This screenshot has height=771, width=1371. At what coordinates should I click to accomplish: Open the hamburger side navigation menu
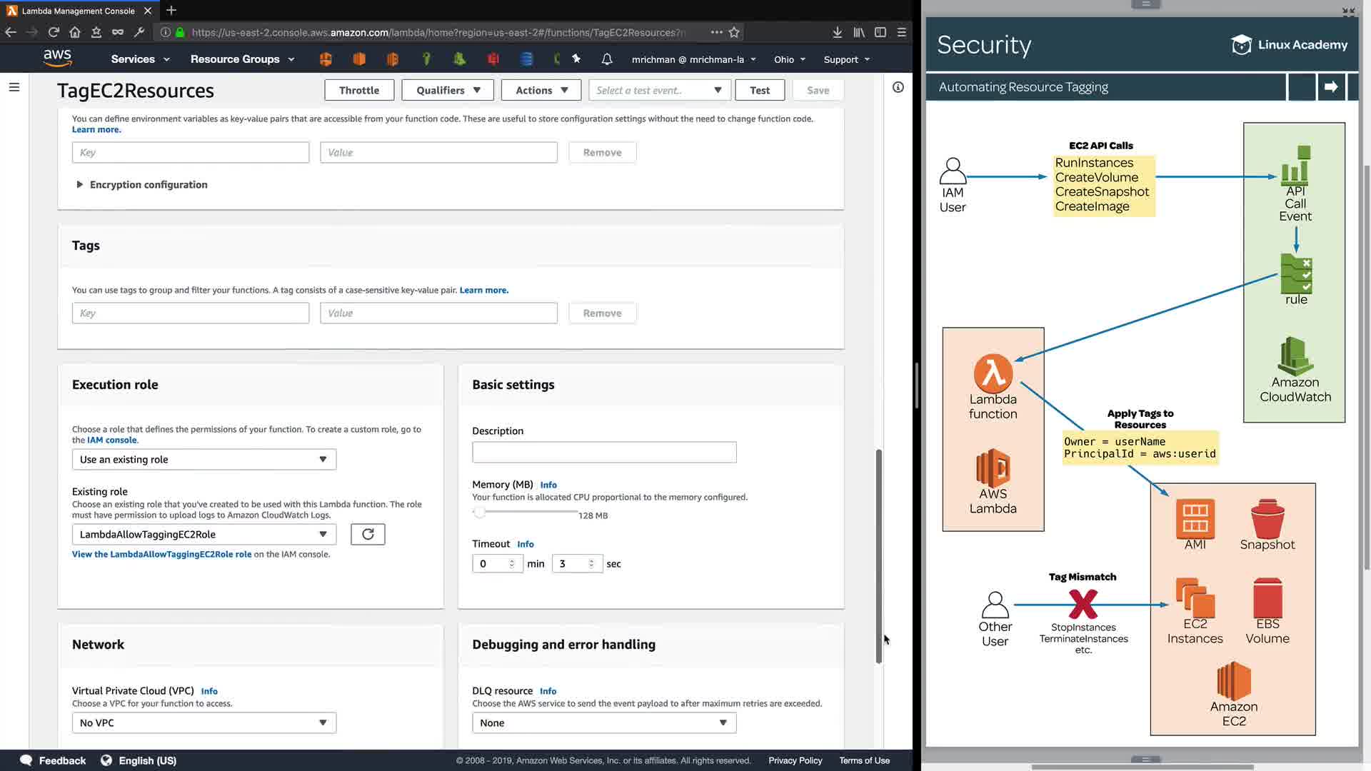pos(14,87)
